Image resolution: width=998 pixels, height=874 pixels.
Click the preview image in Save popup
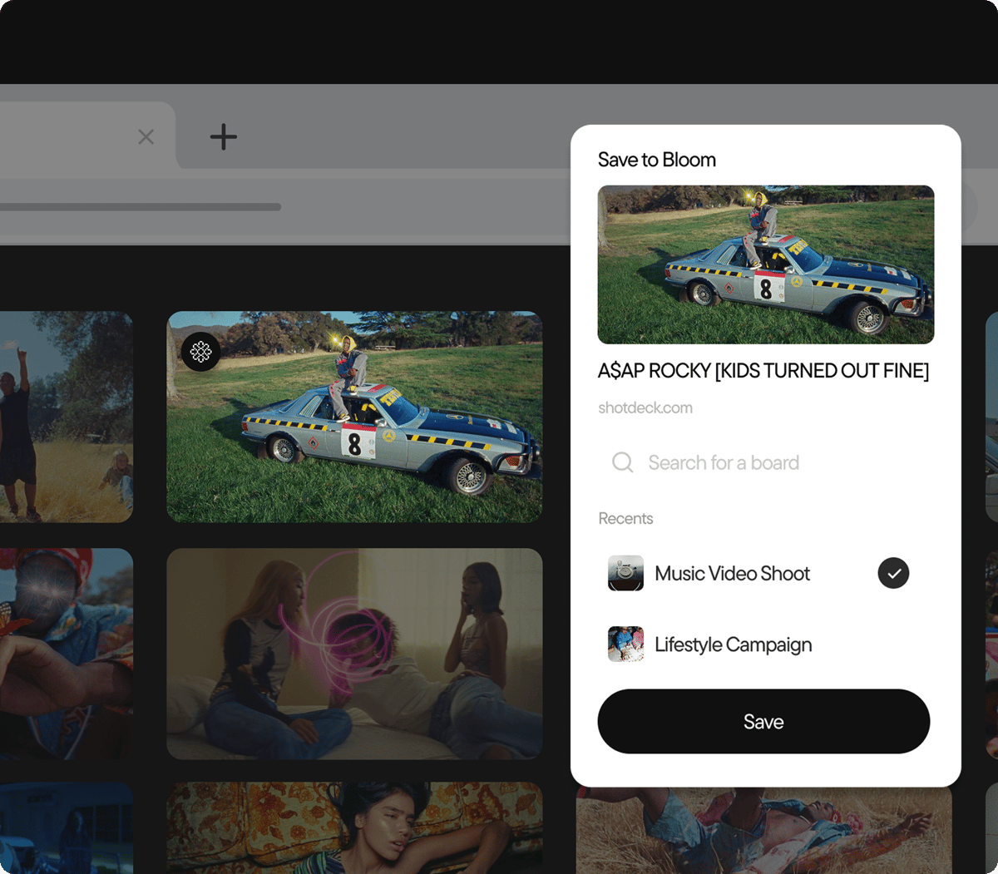coord(766,264)
